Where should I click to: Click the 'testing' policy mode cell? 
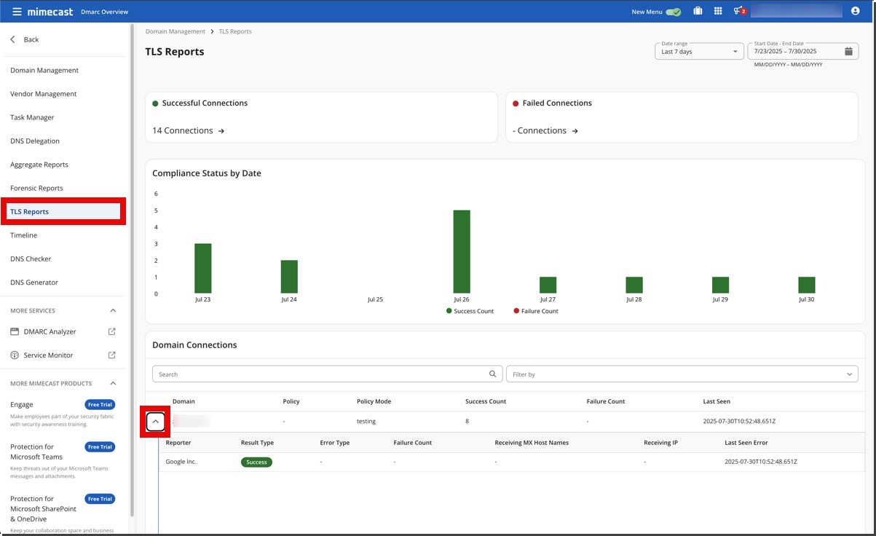pyautogui.click(x=366, y=422)
